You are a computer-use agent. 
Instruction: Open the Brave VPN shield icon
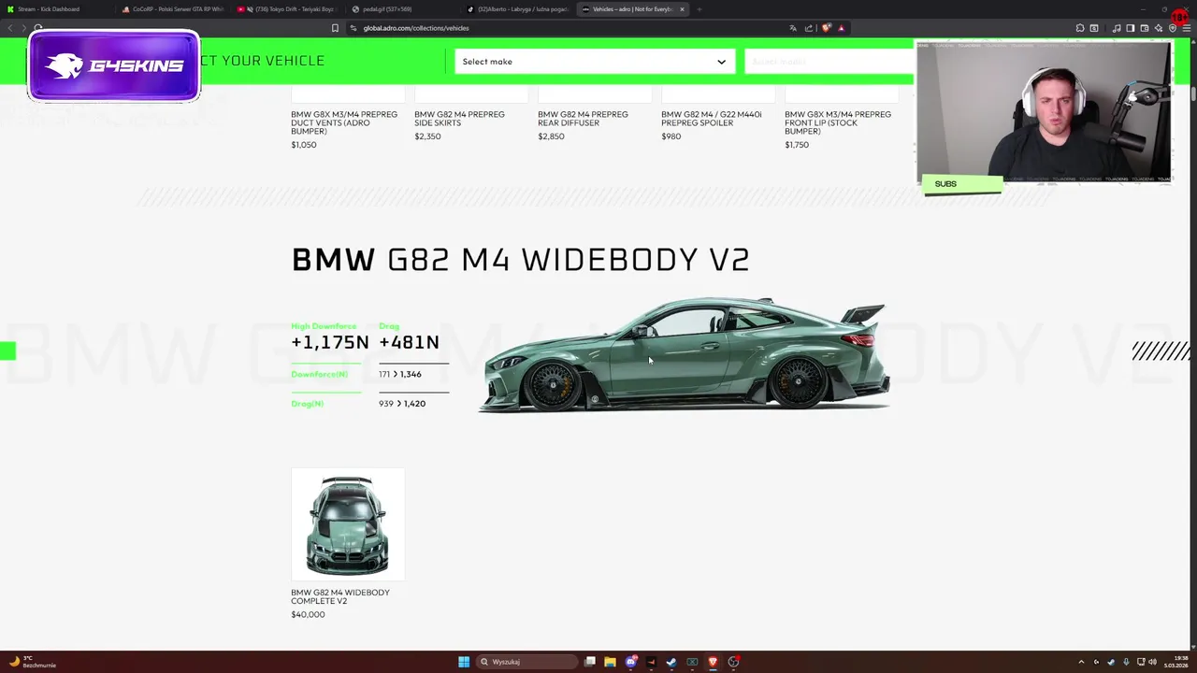point(1173,28)
